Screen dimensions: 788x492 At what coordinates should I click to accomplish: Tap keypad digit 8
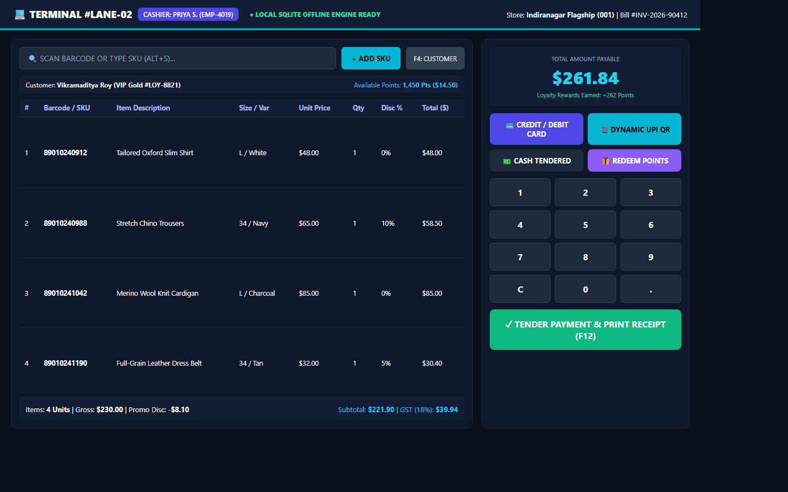click(x=586, y=257)
